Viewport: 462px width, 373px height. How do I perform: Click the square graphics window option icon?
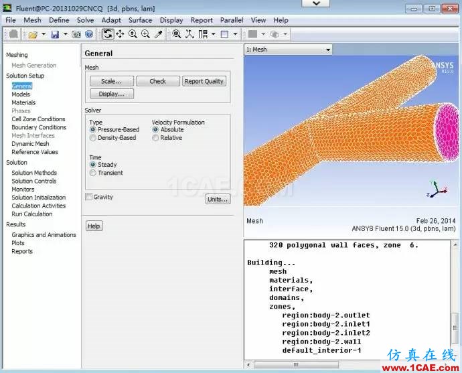224,34
